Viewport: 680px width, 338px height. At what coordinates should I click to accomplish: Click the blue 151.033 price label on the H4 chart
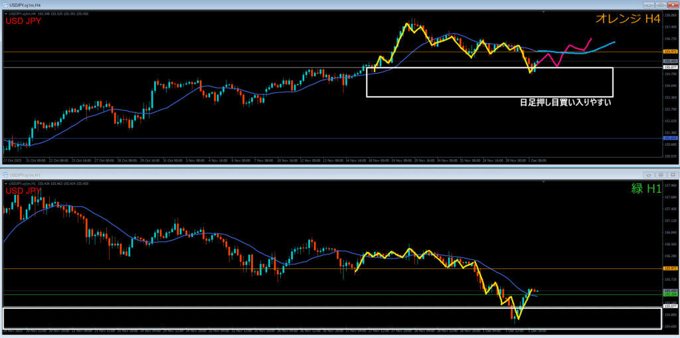click(670, 138)
